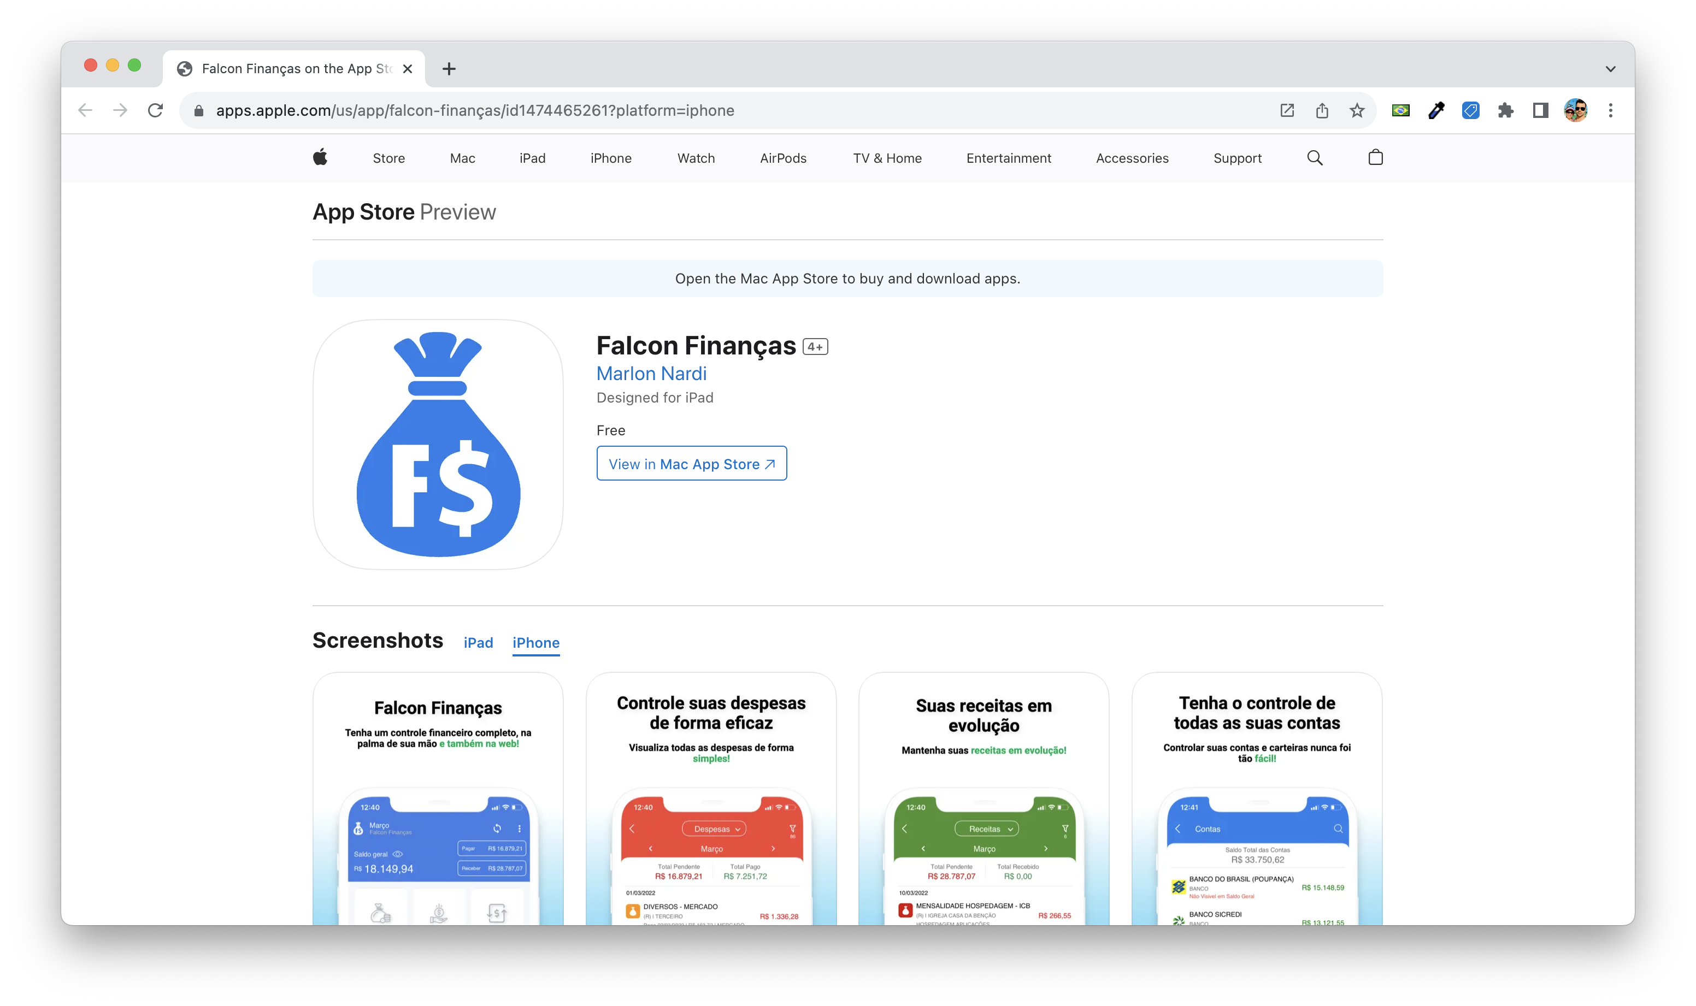This screenshot has width=1696, height=1006.
Task: Close the Falcon Finanças tab
Action: click(408, 69)
